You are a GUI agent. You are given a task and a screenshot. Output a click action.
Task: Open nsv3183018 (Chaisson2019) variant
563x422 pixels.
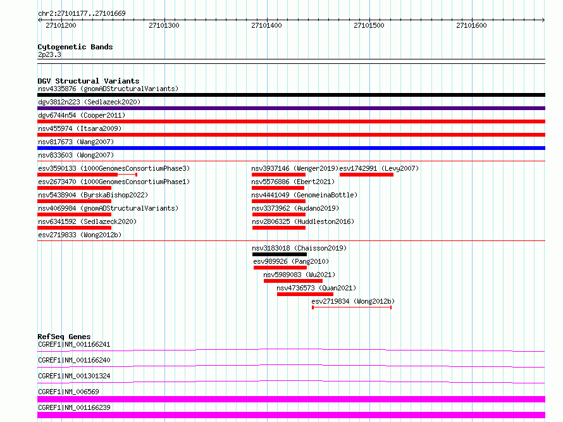pos(299,248)
